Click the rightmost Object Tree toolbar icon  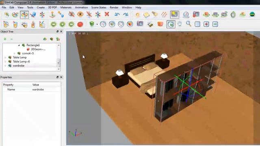(58, 39)
